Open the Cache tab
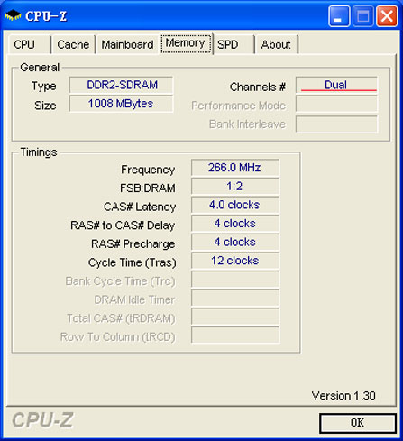Screen dimensions: 403x441 pos(74,44)
